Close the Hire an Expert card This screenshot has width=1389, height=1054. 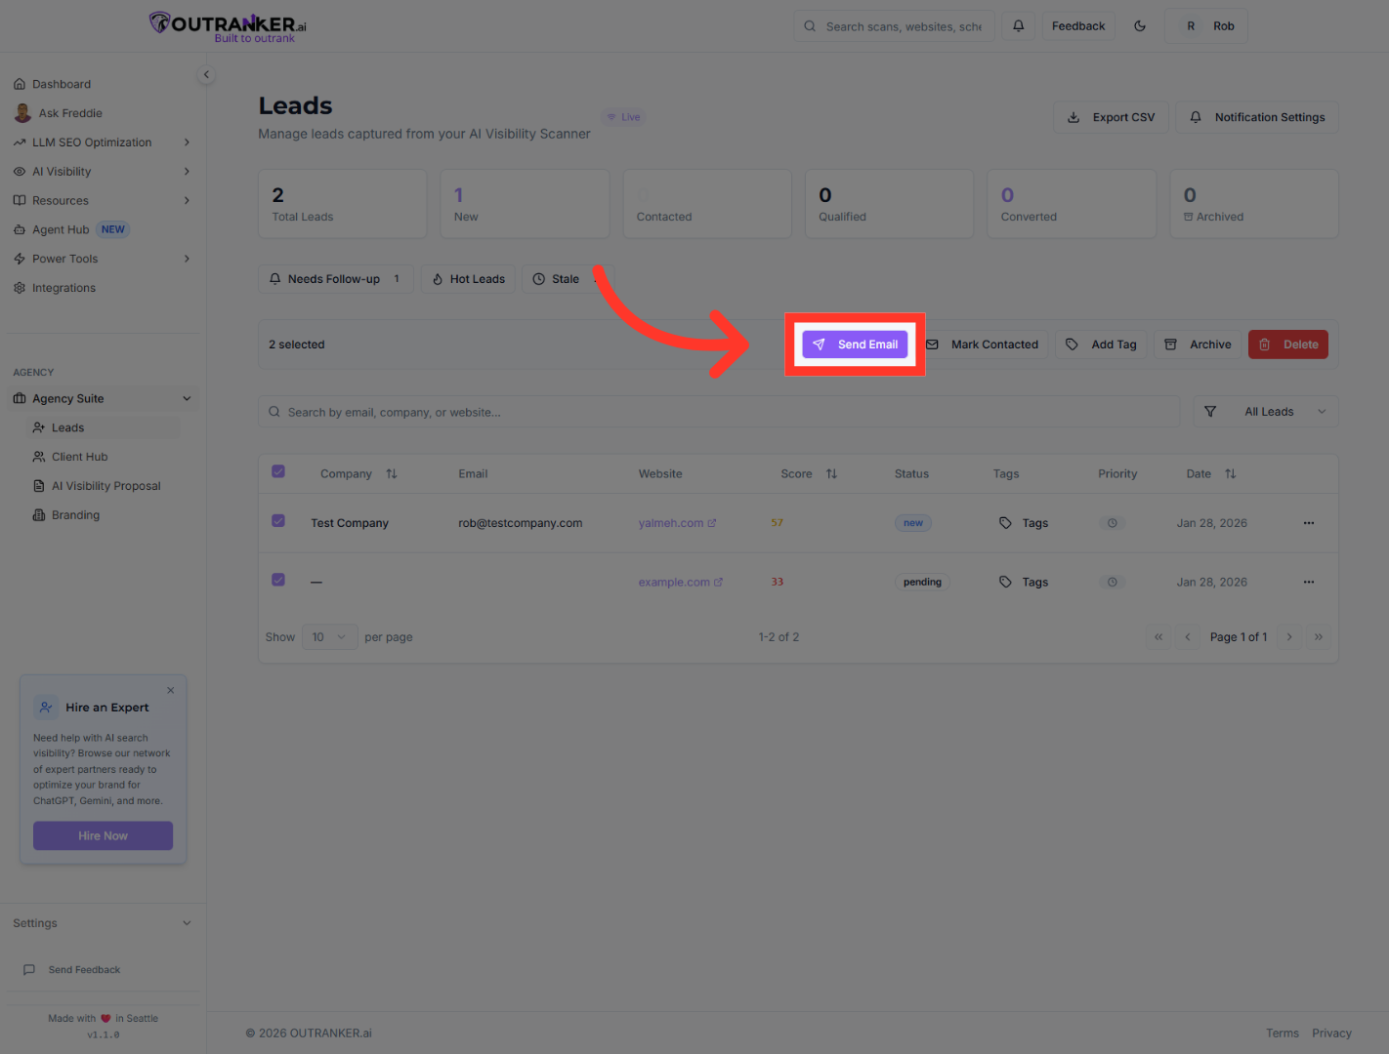pyautogui.click(x=171, y=690)
